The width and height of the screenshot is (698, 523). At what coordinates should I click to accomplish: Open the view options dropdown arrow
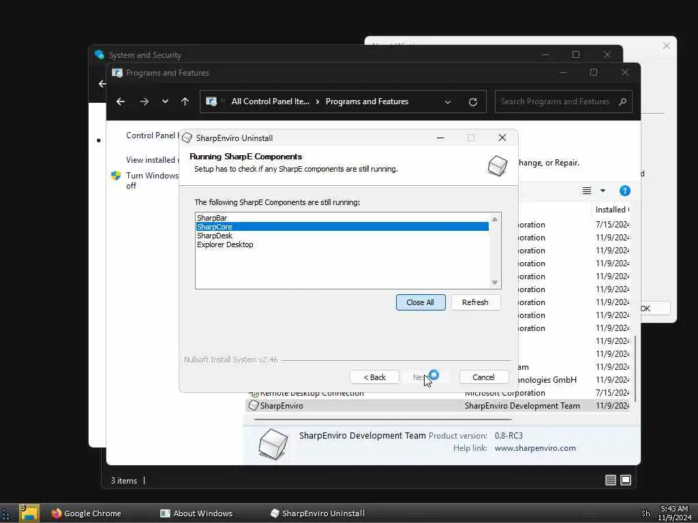coord(603,191)
